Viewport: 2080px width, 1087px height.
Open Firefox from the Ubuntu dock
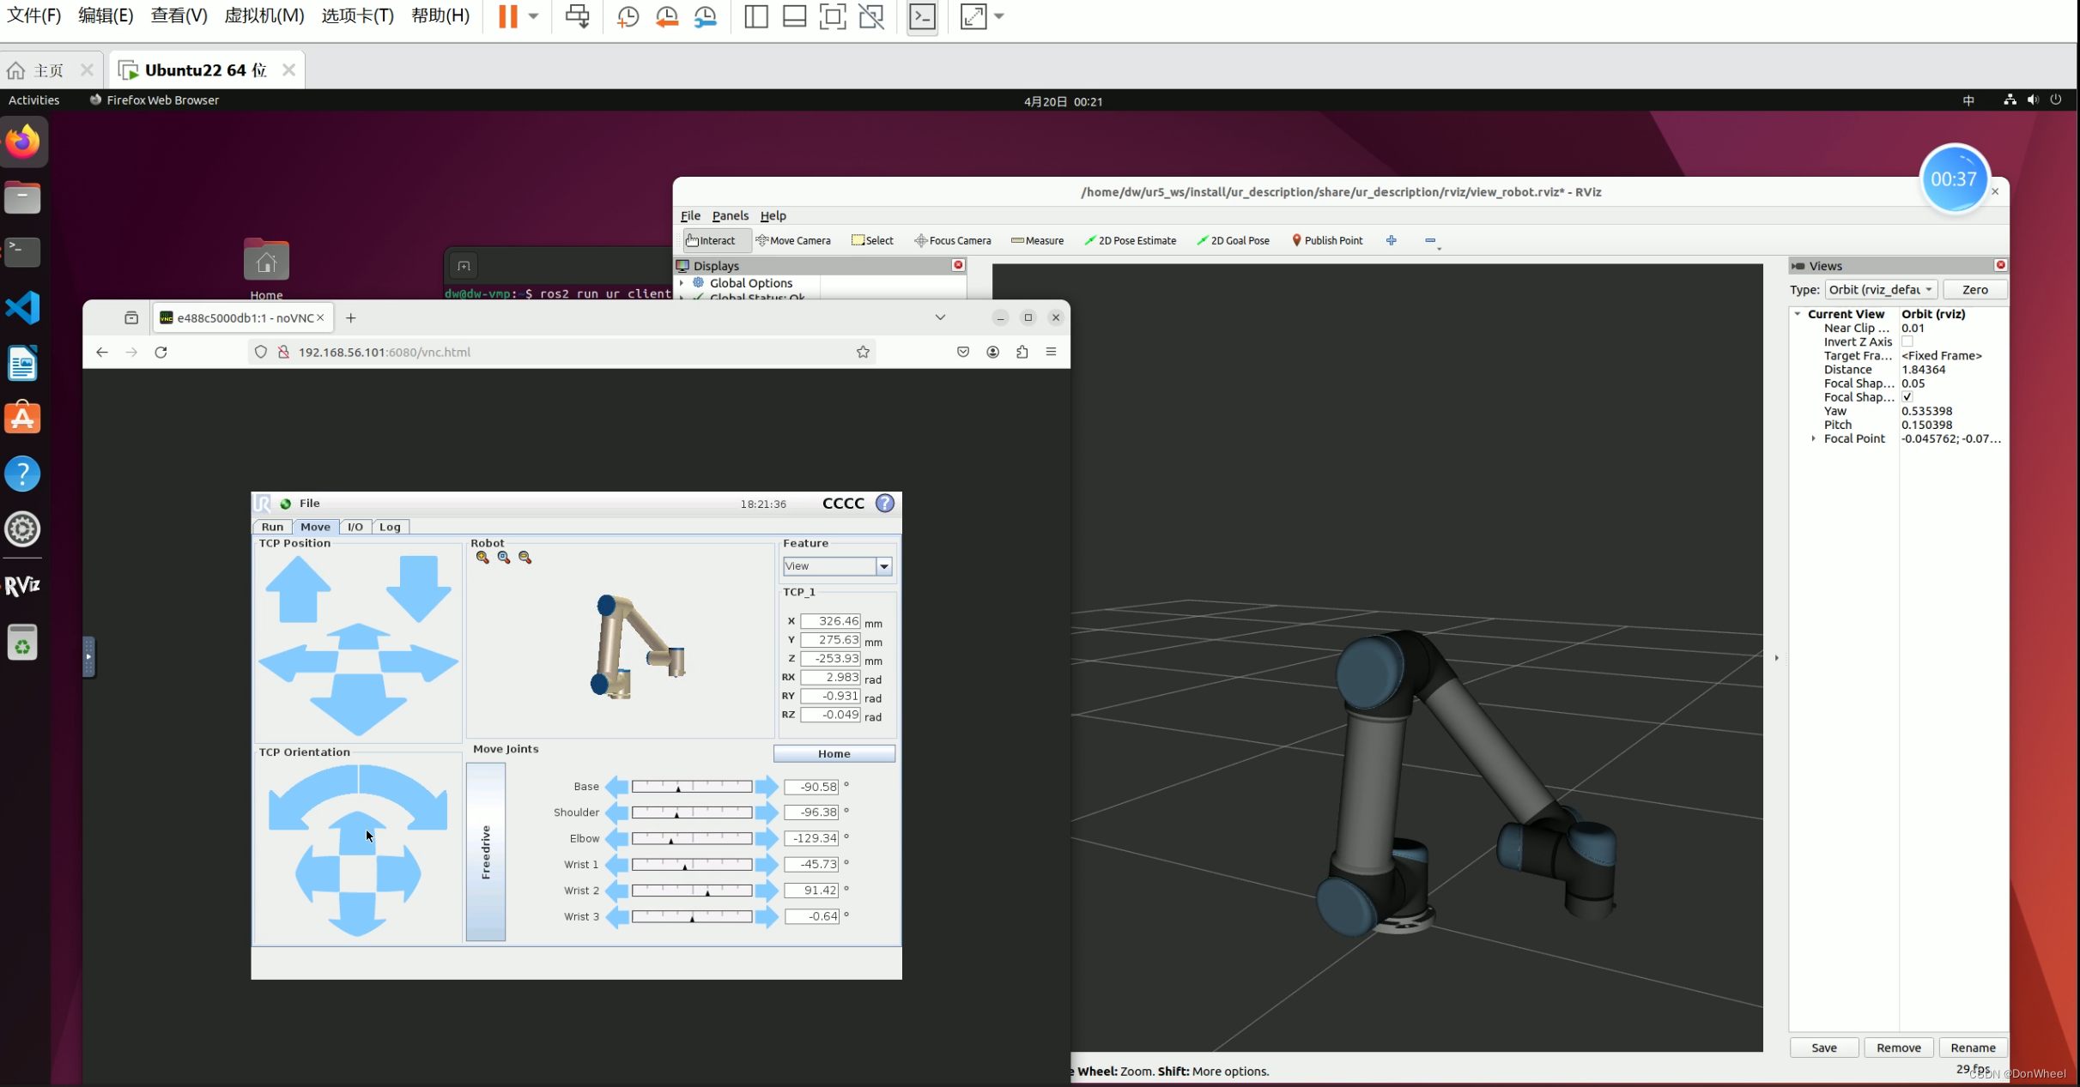pos(23,142)
